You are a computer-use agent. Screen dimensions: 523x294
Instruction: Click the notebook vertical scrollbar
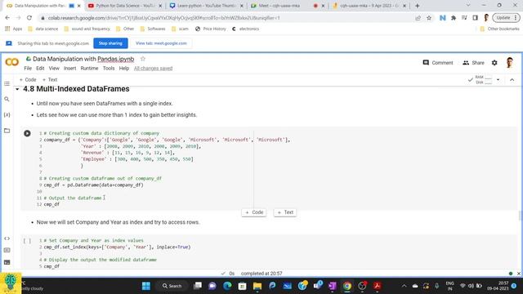pyautogui.click(x=520, y=216)
